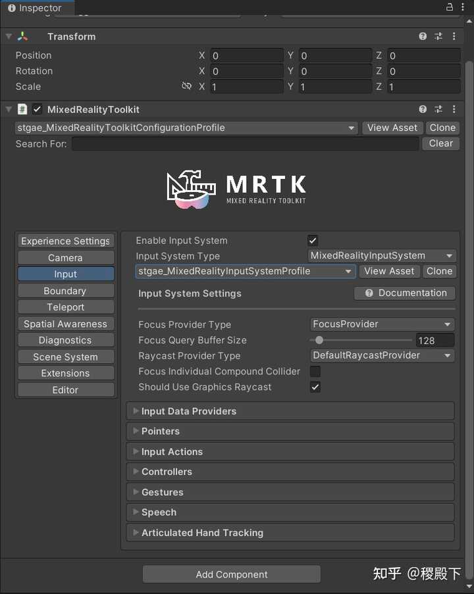The width and height of the screenshot is (474, 594).
Task: Click the scrollbar up arrow
Action: [469, 21]
